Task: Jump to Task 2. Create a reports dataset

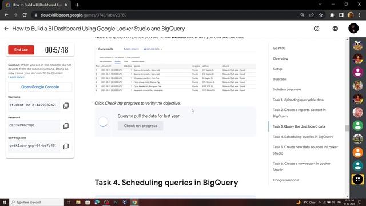Action: (x=299, y=113)
